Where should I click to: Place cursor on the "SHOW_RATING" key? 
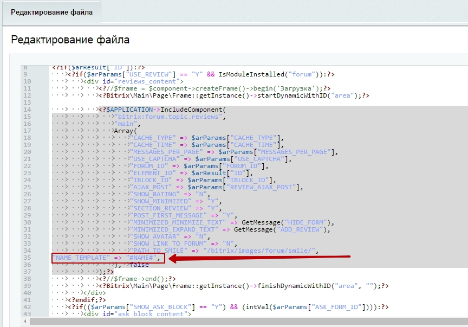pos(154,194)
